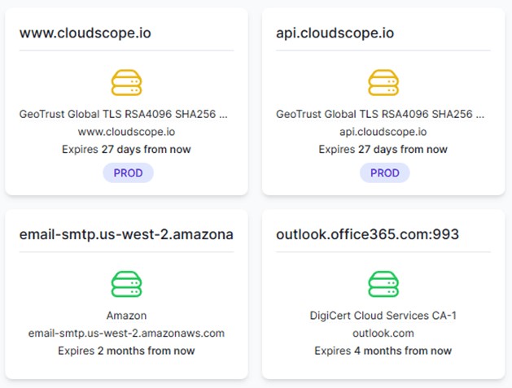This screenshot has width=512, height=388.
Task: Click 'Expires 27 days from now' on www.cloudscope.io card
Action: tap(126, 150)
